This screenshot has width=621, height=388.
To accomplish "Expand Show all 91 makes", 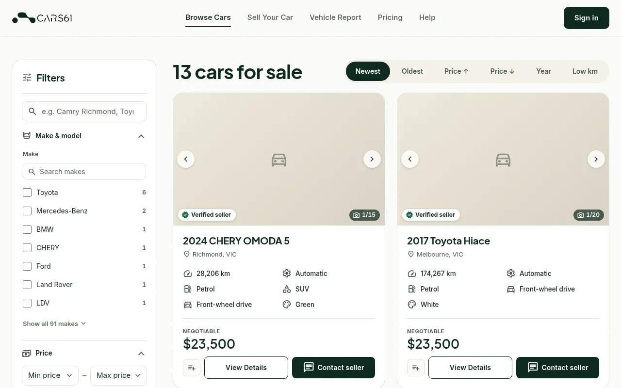I will (x=54, y=323).
